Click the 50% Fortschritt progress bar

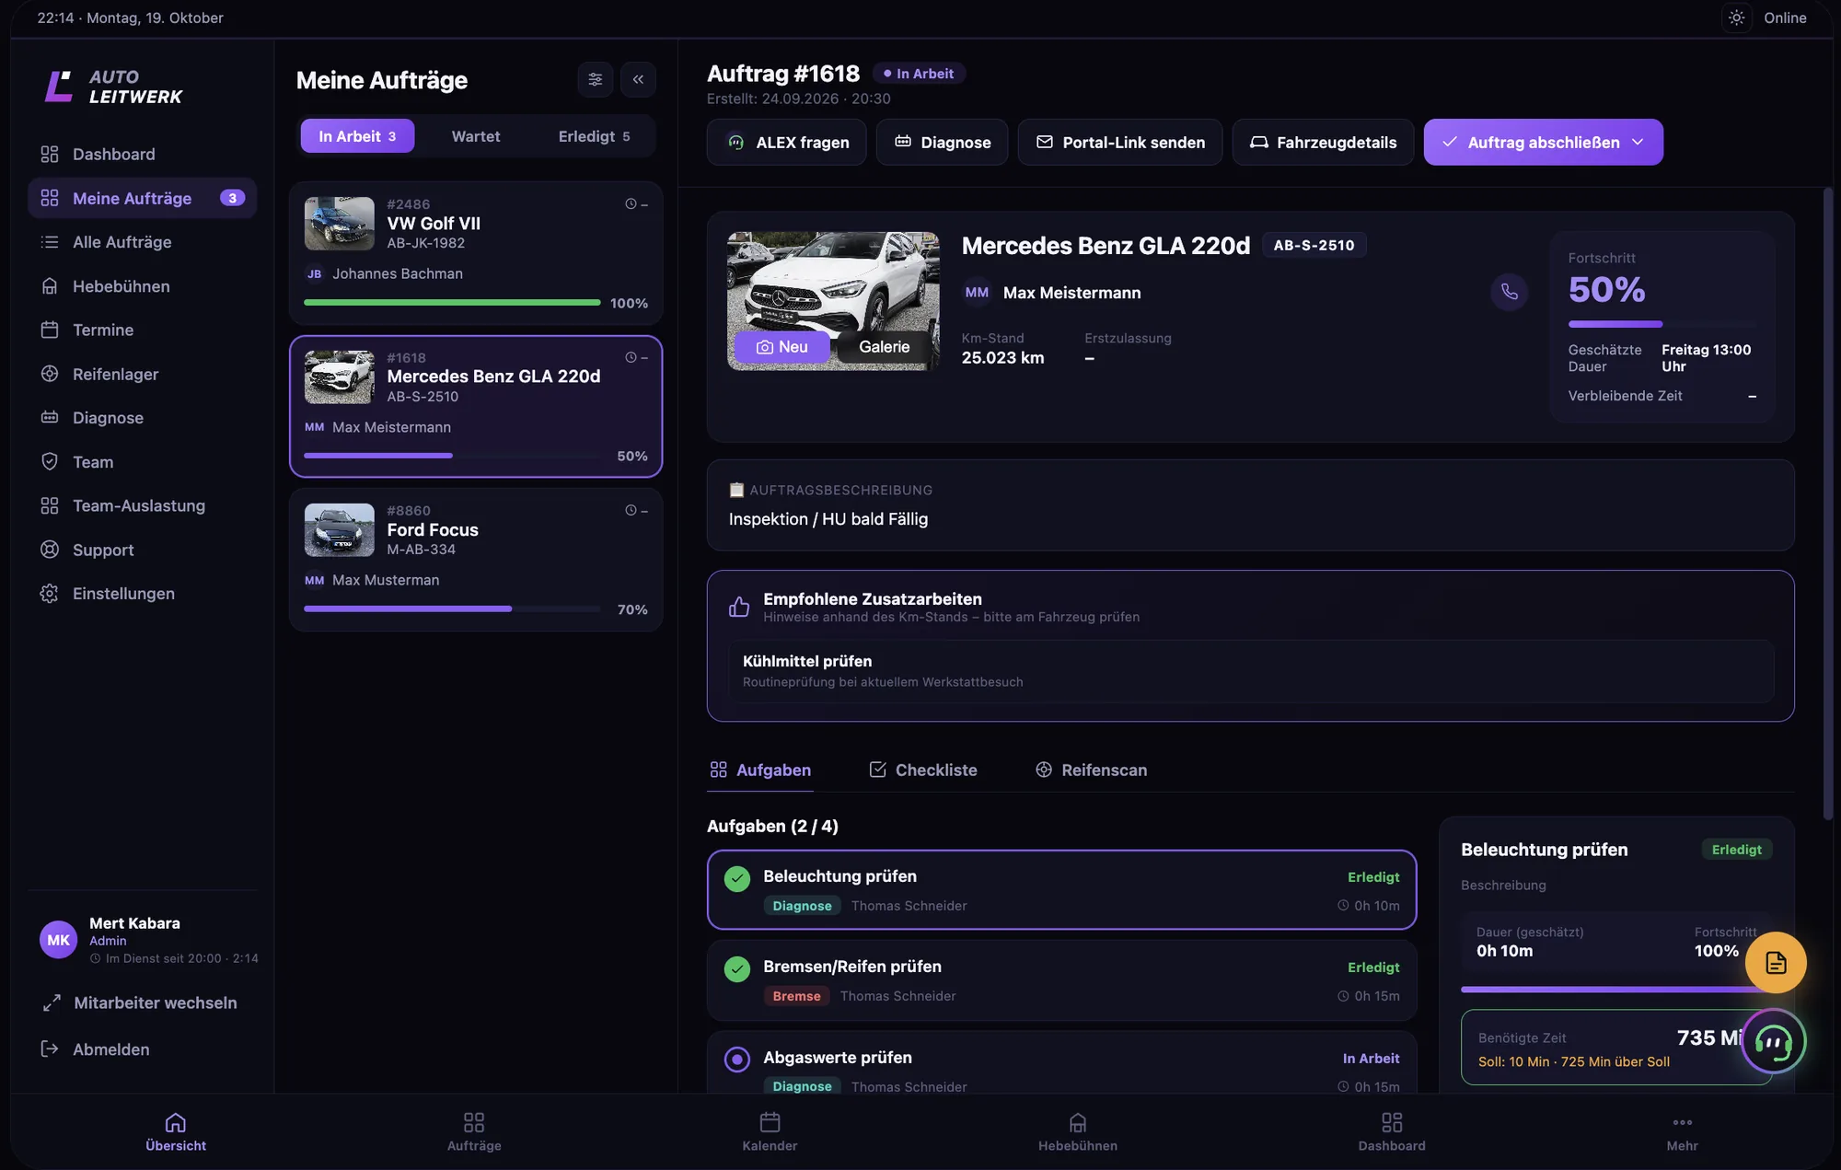click(1662, 324)
